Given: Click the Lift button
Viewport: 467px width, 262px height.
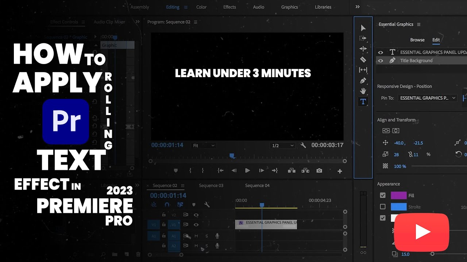Looking at the screenshot, I should pos(292,171).
